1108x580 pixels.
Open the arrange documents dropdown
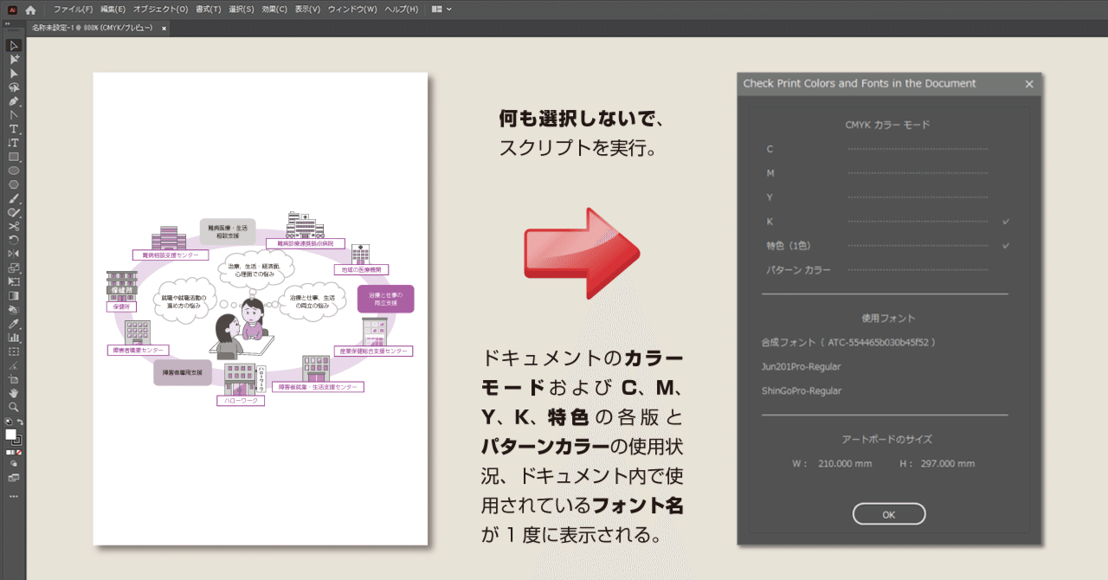click(439, 10)
